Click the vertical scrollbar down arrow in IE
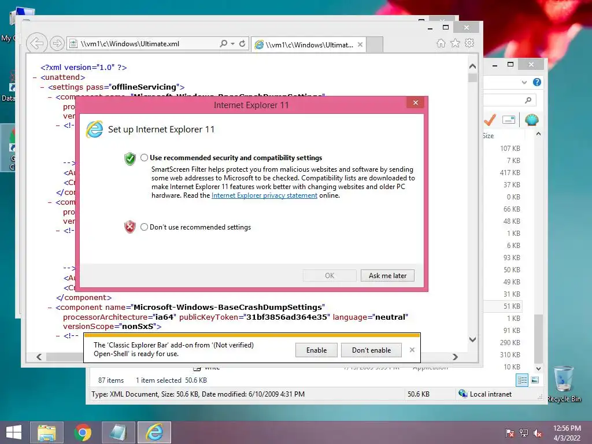This screenshot has height=444, width=592. tap(472, 339)
